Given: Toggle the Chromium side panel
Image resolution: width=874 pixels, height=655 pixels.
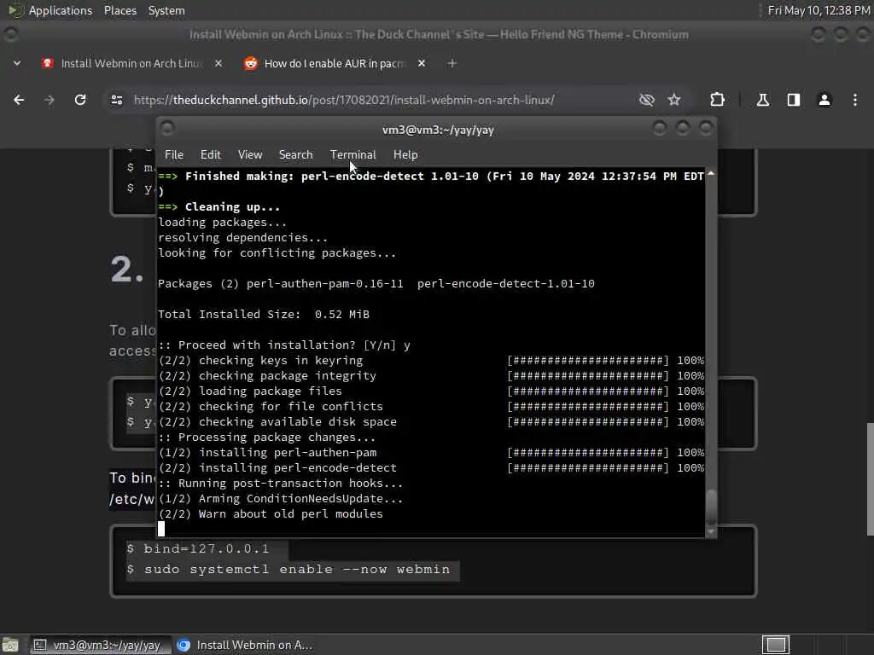Looking at the screenshot, I should tap(794, 100).
